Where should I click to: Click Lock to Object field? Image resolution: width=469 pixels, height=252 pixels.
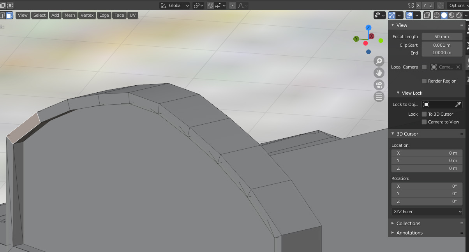tap(442, 104)
